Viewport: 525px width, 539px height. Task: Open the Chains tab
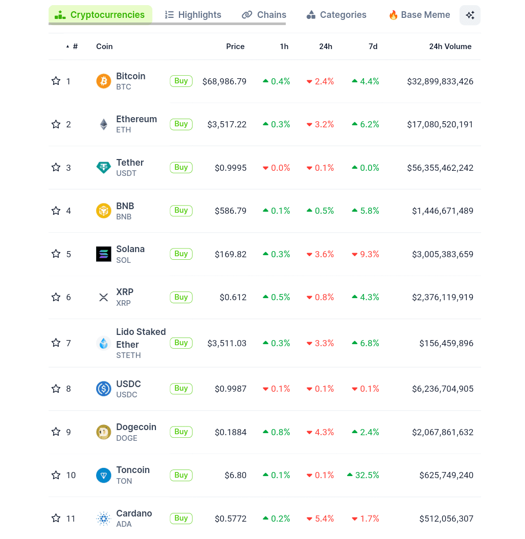[x=264, y=15]
